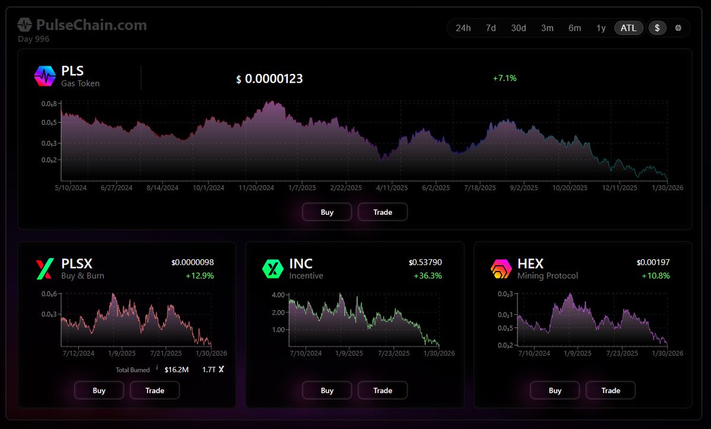
Task: Click the HEX orange-pink hexagon icon
Action: click(x=501, y=269)
